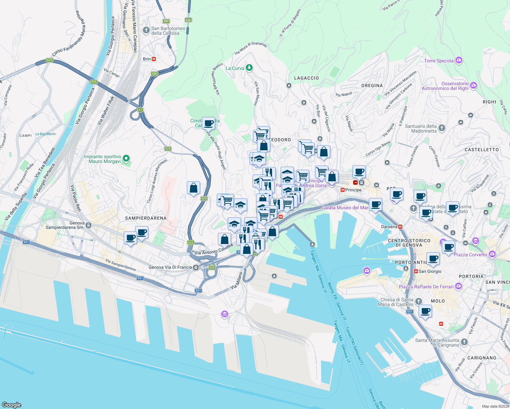Select the tree icon at La Curva
Screen dimensions: 510x409
(249, 67)
